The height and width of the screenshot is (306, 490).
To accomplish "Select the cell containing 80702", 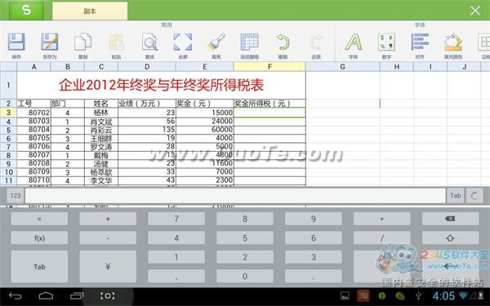I will 33,113.
